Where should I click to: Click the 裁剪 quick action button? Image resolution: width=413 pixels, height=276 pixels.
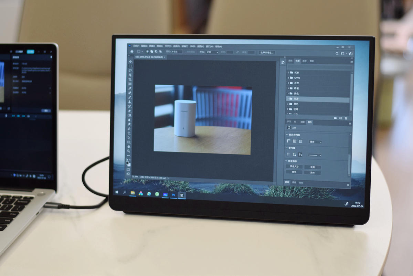(313, 167)
